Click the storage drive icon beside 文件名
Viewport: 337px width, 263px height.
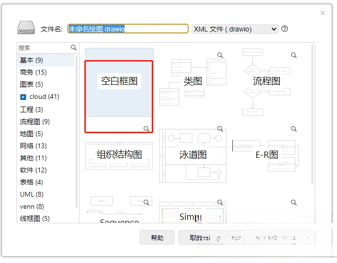point(26,28)
